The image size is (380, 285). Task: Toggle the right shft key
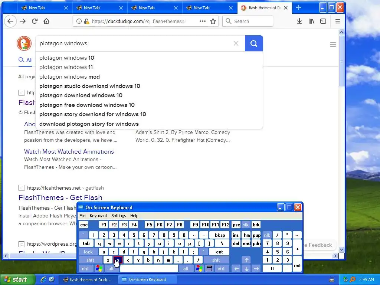[216, 260]
